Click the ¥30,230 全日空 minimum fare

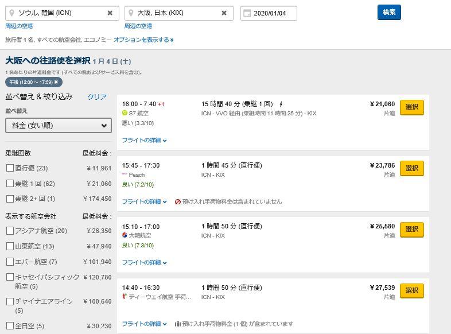point(99,326)
